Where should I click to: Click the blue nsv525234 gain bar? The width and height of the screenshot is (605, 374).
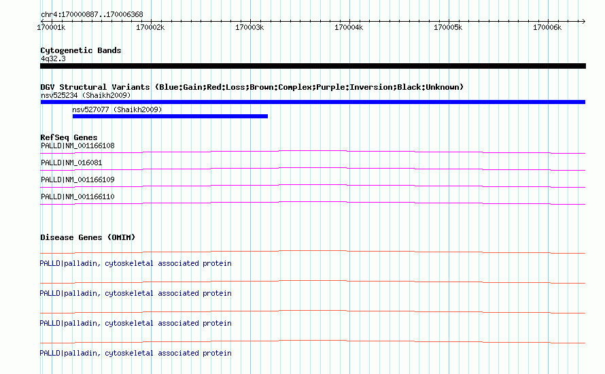[x=313, y=102]
